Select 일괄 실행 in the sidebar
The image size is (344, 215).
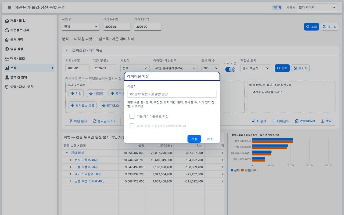point(29,49)
